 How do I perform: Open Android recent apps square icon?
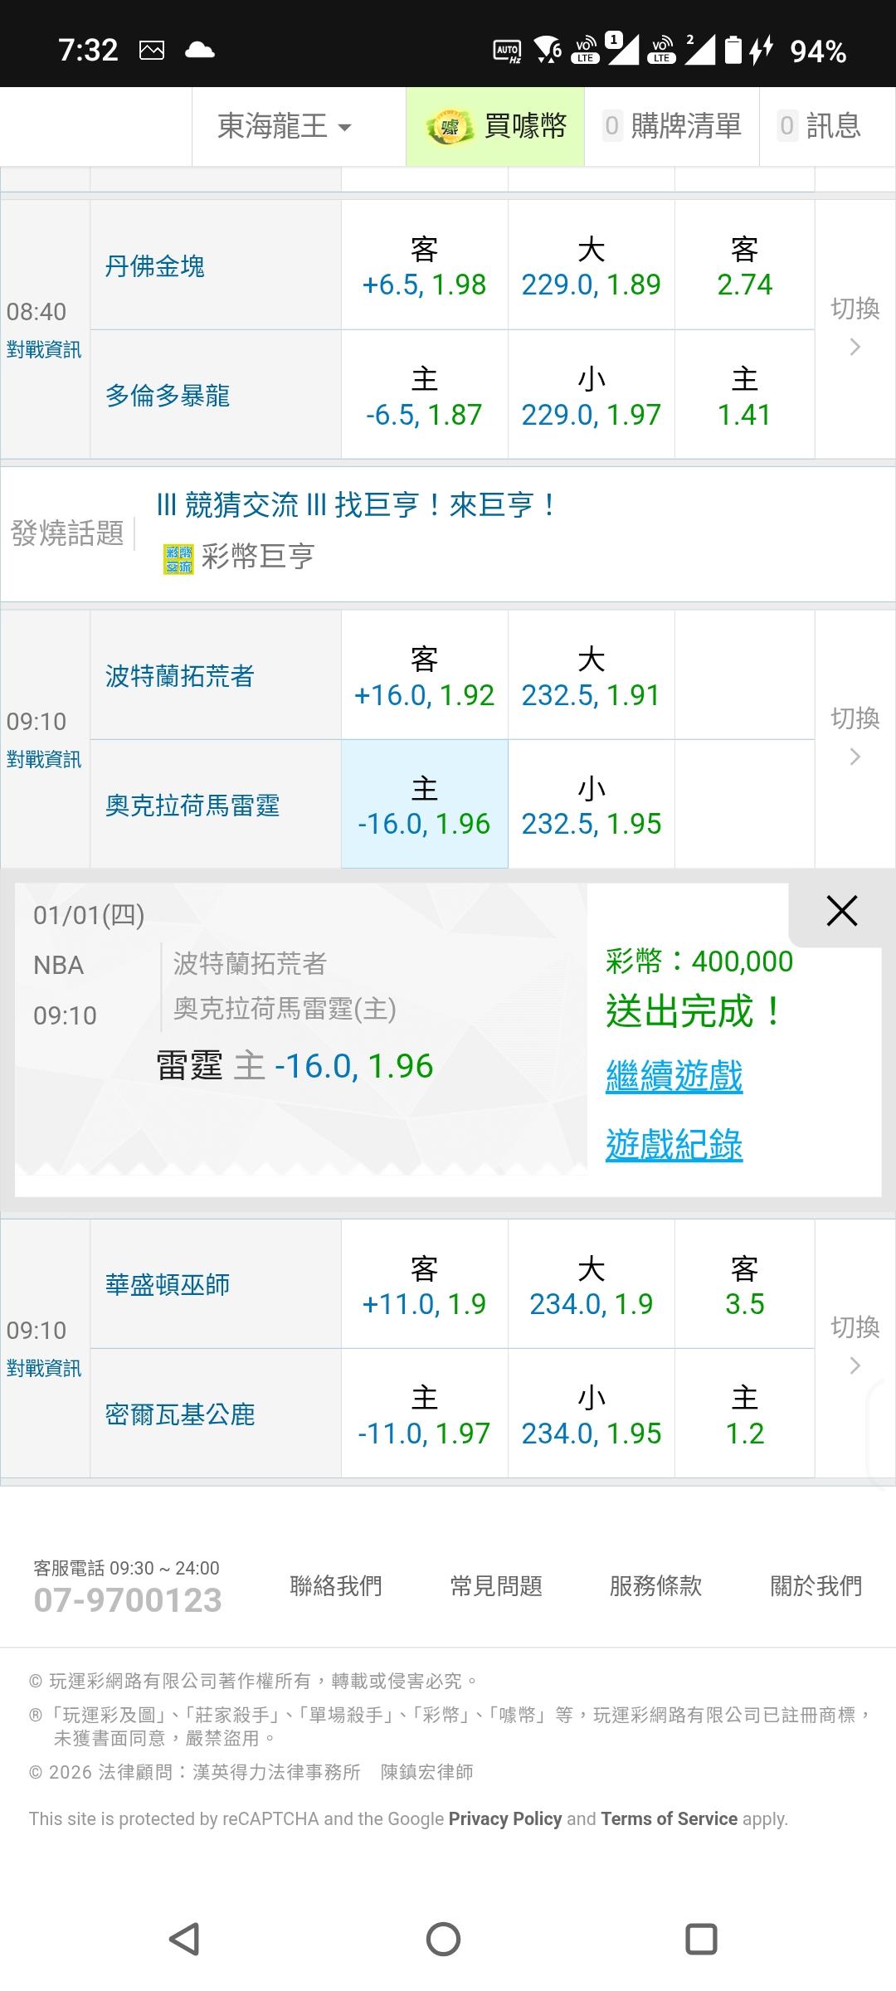[x=701, y=1939]
